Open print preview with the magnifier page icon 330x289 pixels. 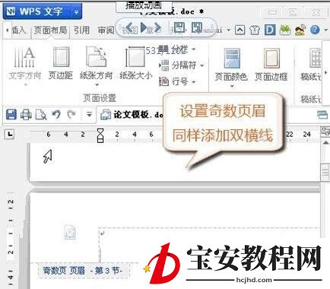(41, 115)
